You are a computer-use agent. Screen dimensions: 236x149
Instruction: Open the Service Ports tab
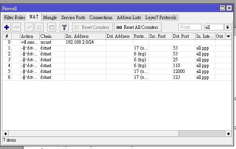click(73, 18)
